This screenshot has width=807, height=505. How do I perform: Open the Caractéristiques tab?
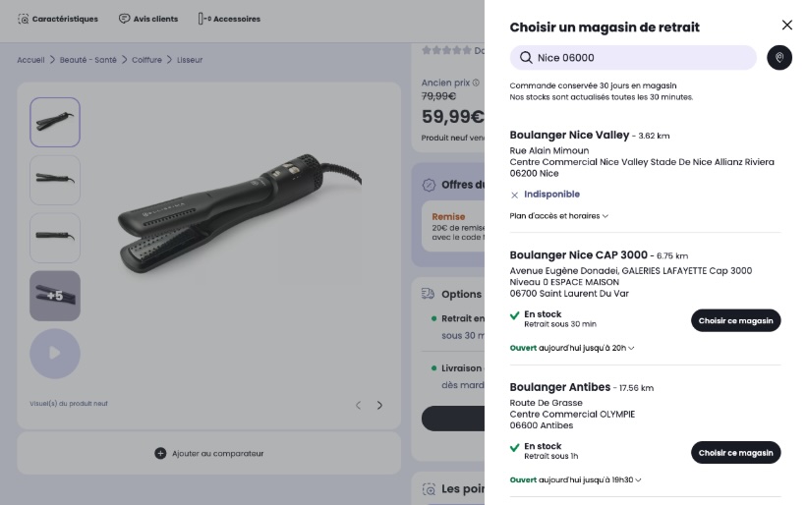[x=58, y=19]
